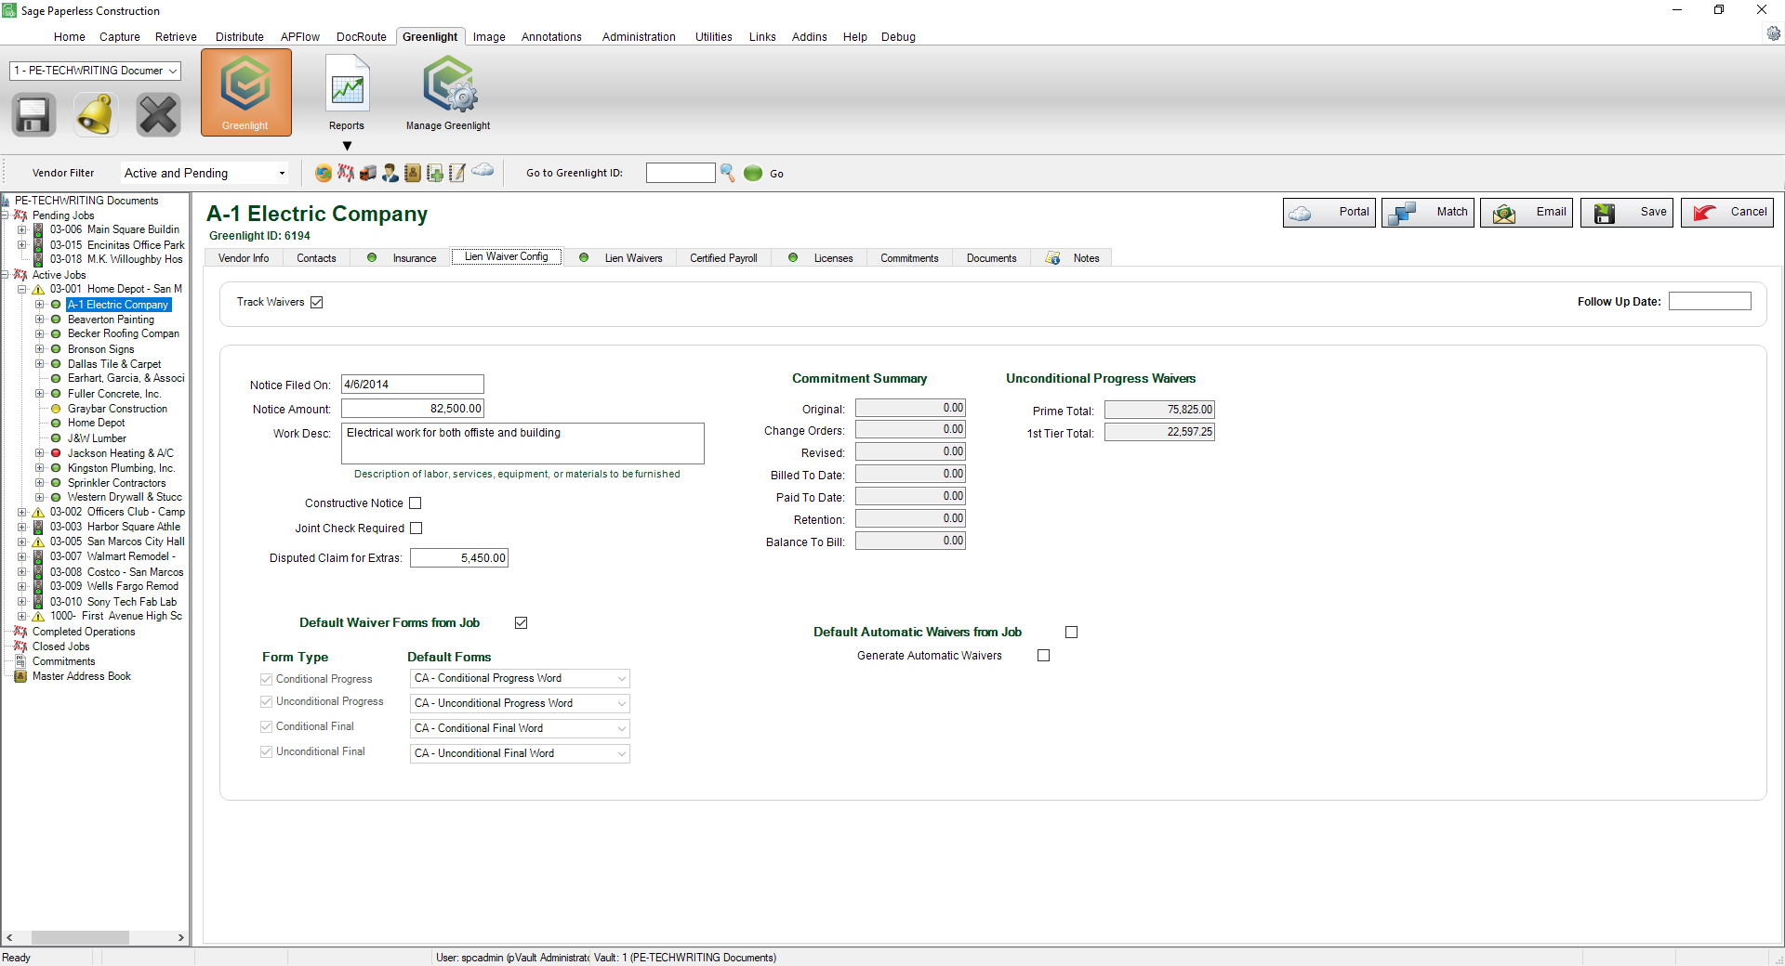Select Graybar Construction in tree
This screenshot has height=966, width=1785.
(117, 409)
